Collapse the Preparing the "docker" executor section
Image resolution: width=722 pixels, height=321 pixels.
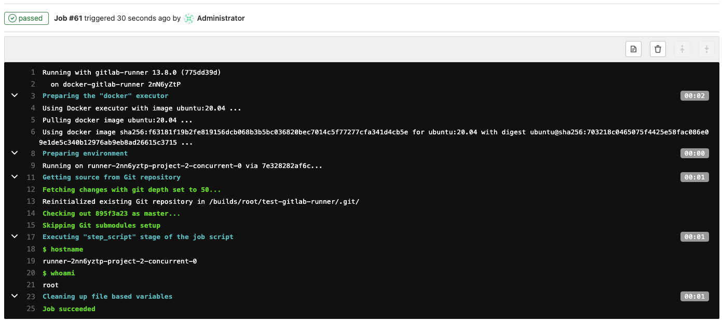(x=15, y=95)
